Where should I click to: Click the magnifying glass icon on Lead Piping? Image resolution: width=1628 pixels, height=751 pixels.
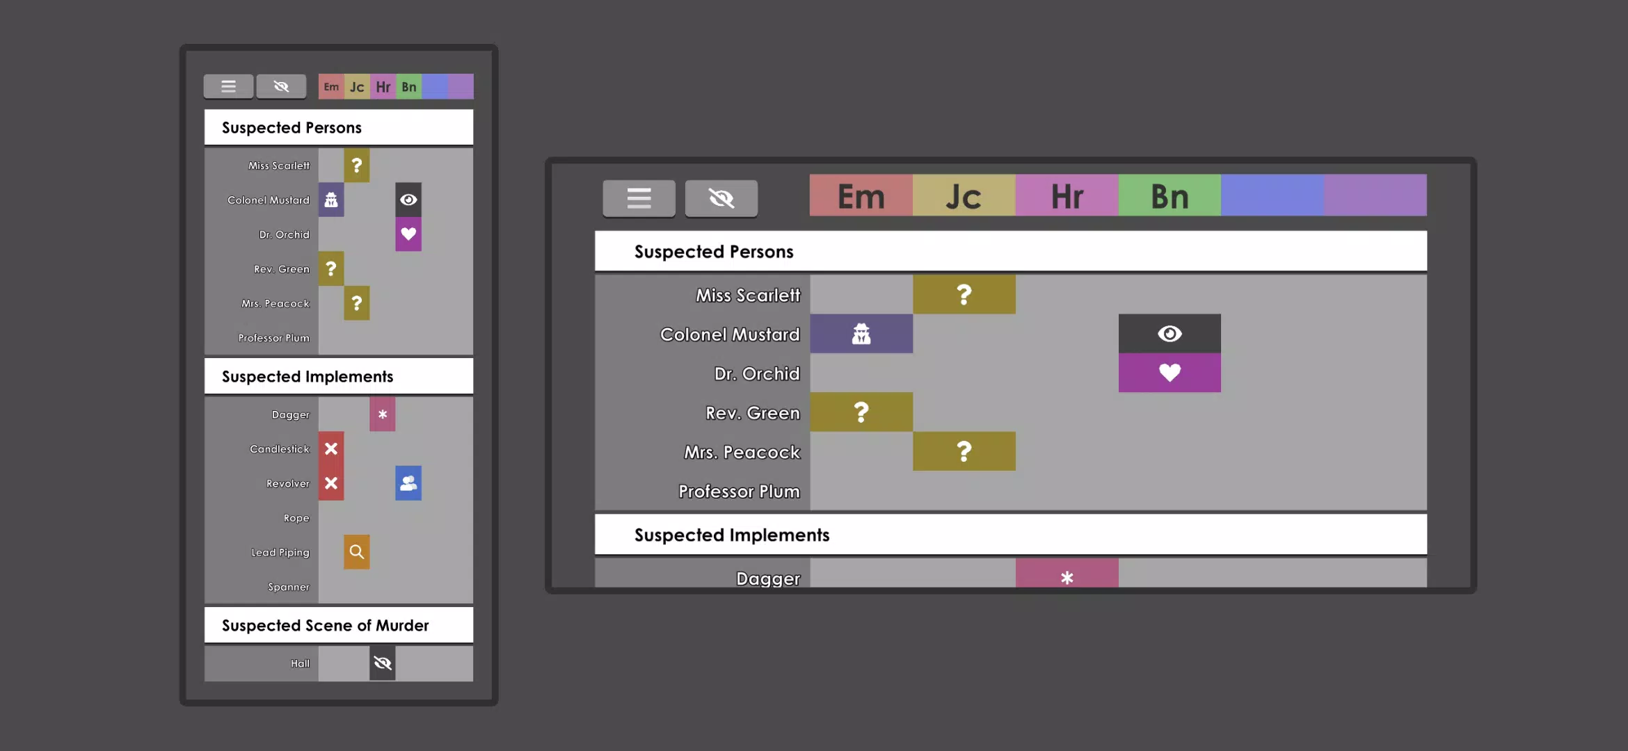click(356, 552)
